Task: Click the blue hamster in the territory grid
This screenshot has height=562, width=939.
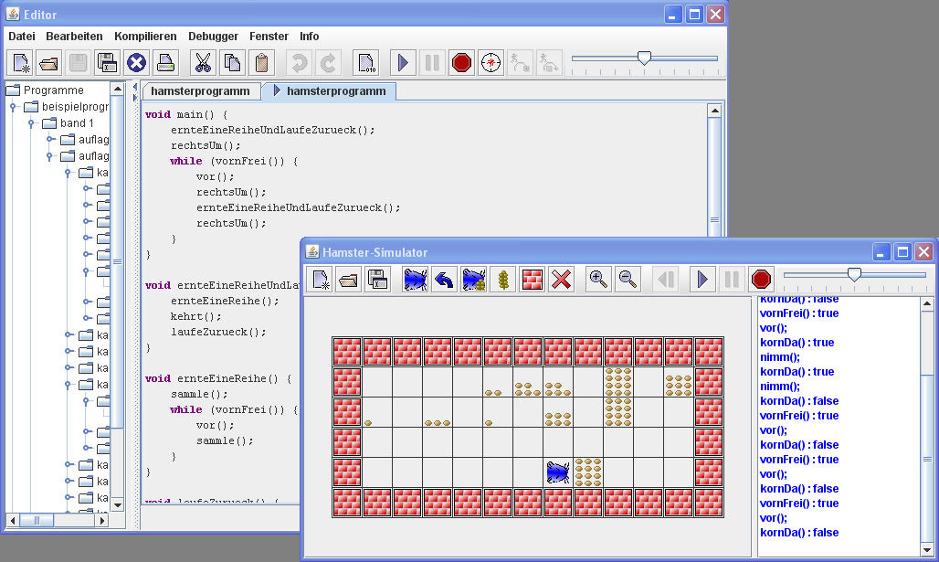Action: (x=558, y=472)
